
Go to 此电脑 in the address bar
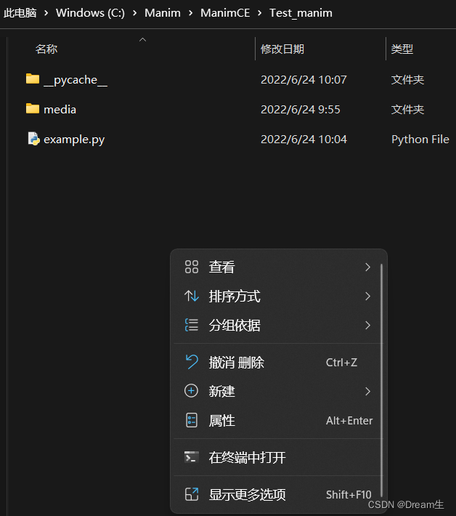[x=20, y=13]
